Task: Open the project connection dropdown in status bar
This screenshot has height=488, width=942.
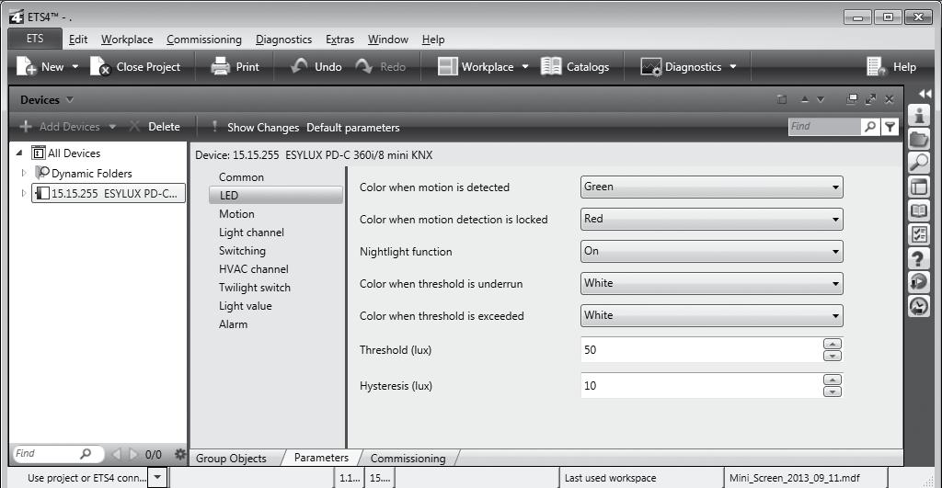Action: click(x=157, y=478)
